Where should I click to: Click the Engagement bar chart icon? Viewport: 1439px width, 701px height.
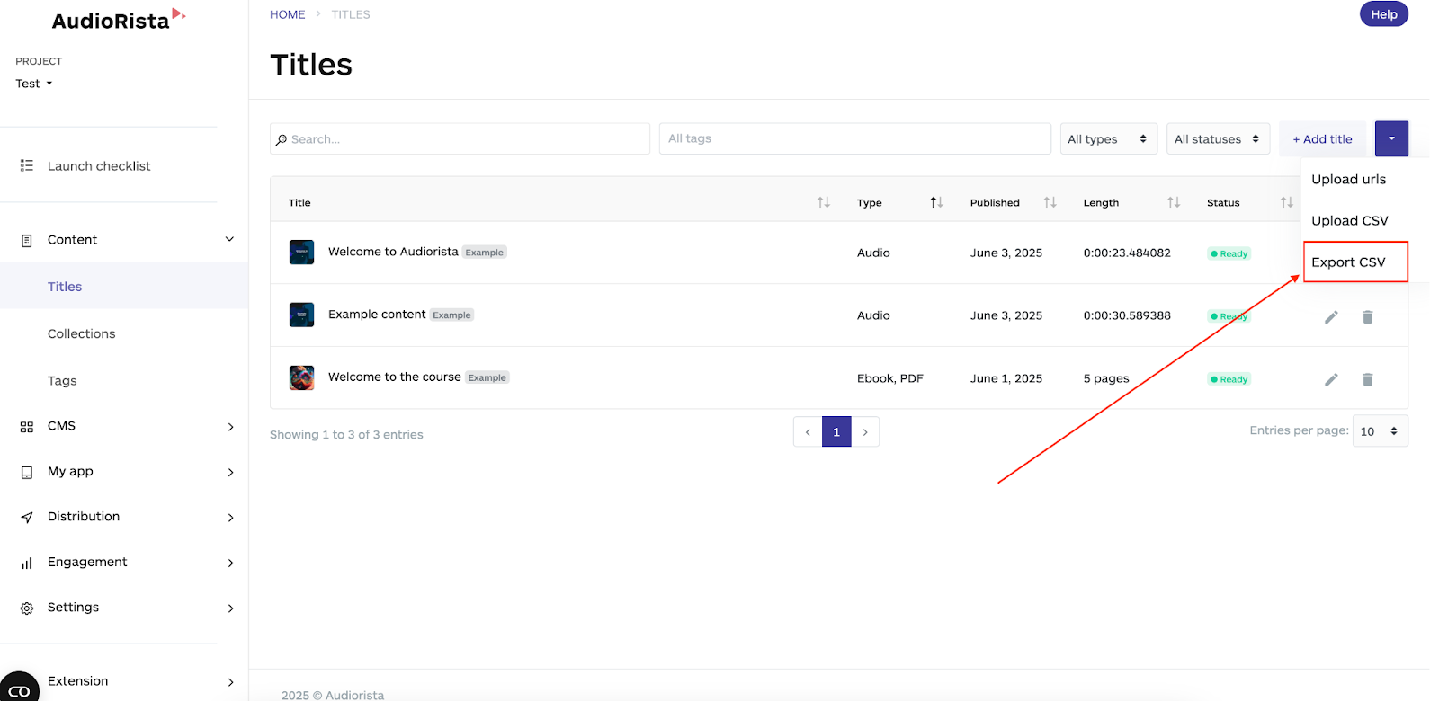27,563
